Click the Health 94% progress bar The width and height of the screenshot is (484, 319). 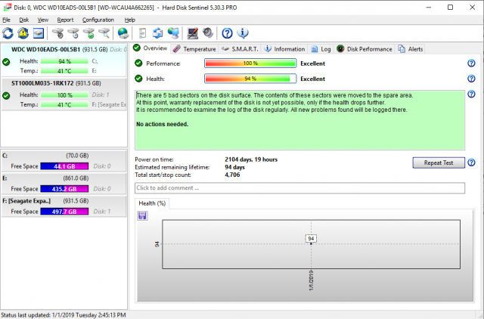coord(249,79)
